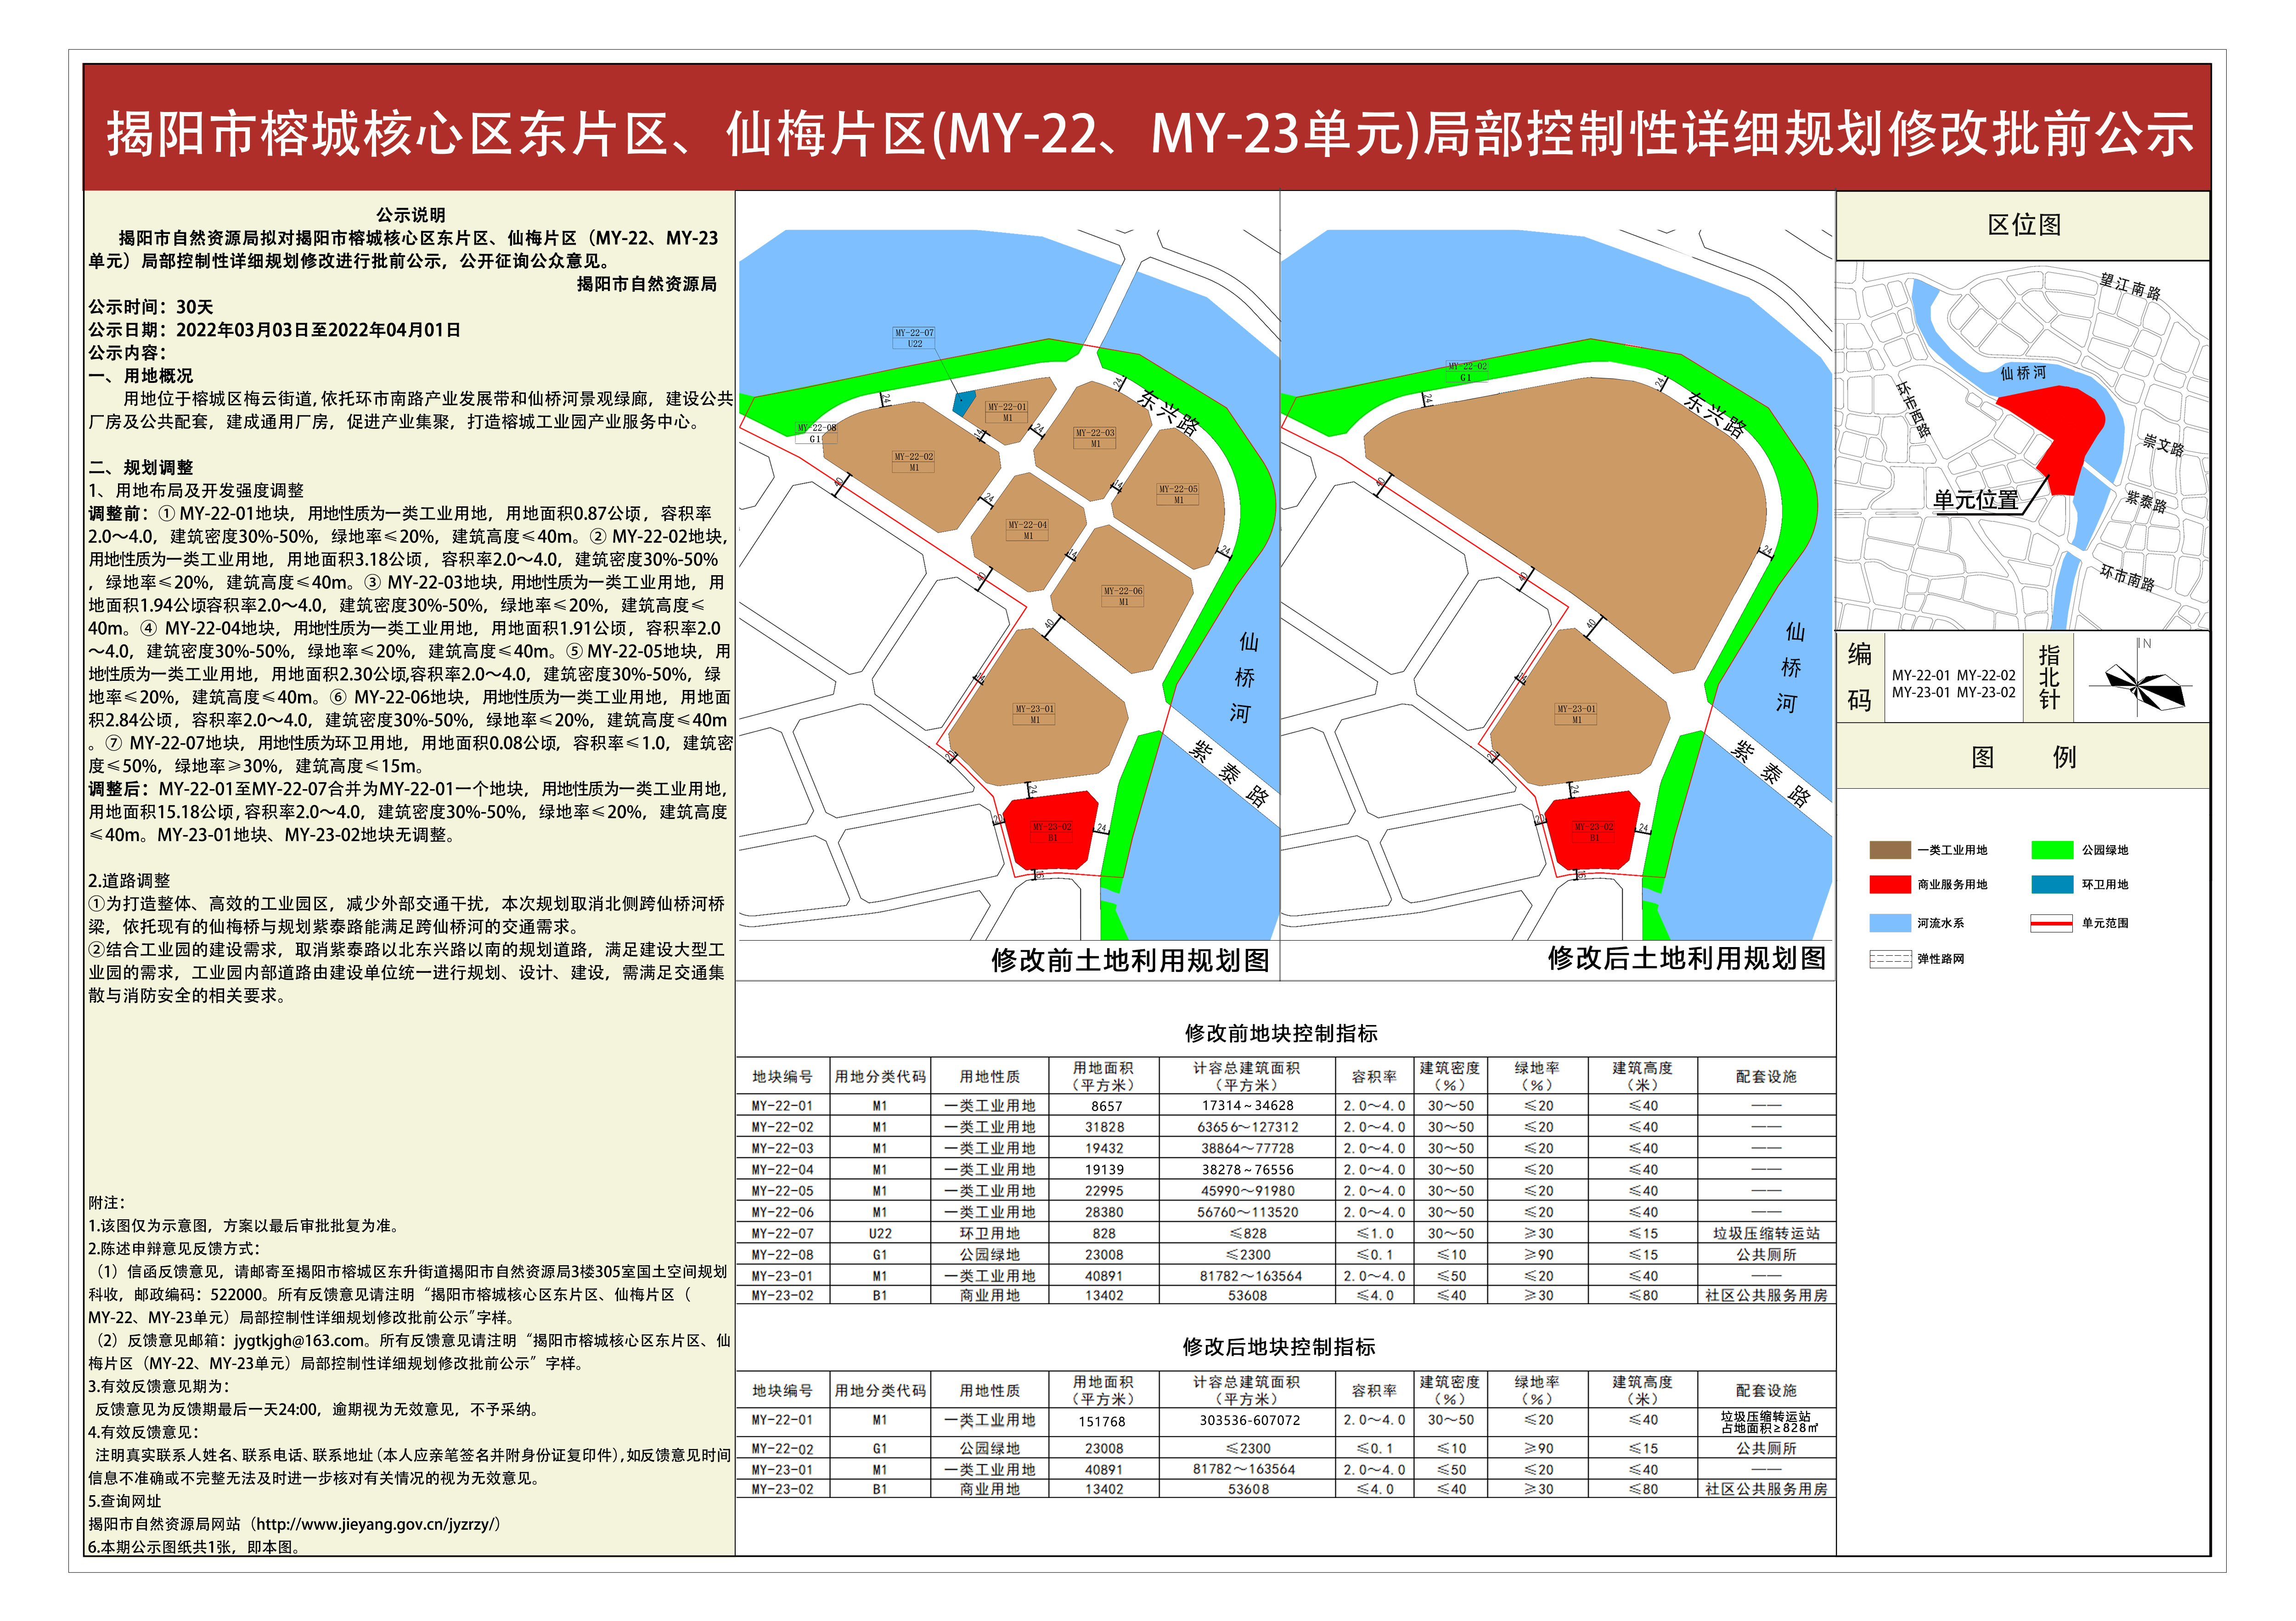Click the 环市南路 label on the location map
Viewport: 2296px width, 1621px height.
pyautogui.click(x=2127, y=578)
